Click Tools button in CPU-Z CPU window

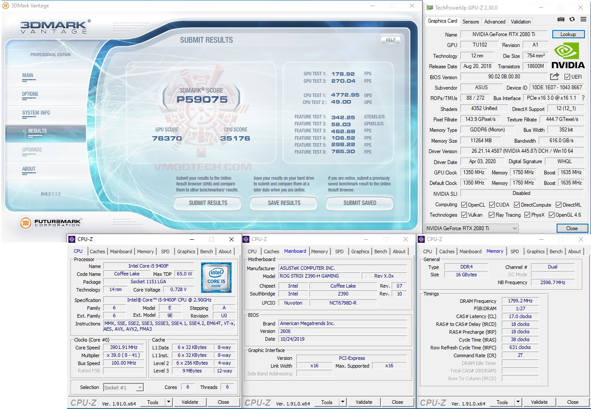point(153,402)
